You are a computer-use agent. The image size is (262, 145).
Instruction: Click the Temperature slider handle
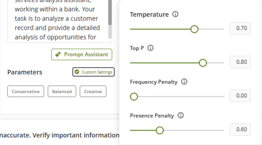pos(194,29)
